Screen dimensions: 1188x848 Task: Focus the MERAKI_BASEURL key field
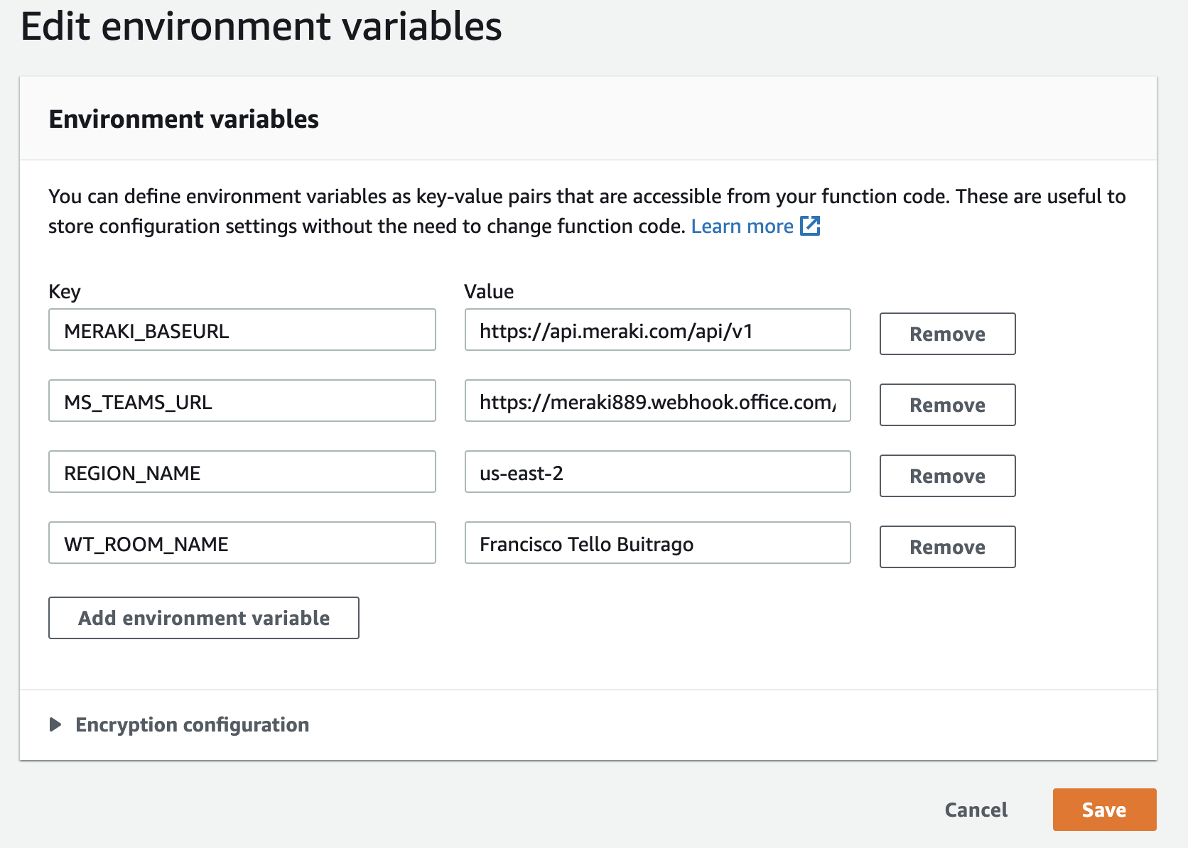click(x=242, y=330)
